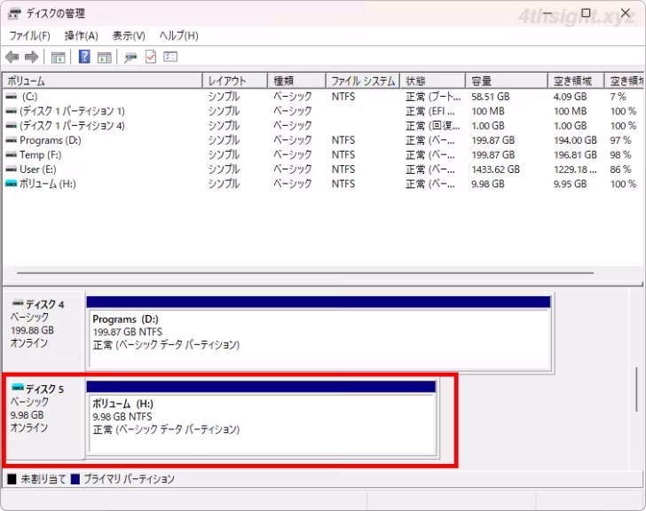Image resolution: width=646 pixels, height=511 pixels.
Task: Click the 正常 (回復... status cell
Action: point(433,126)
